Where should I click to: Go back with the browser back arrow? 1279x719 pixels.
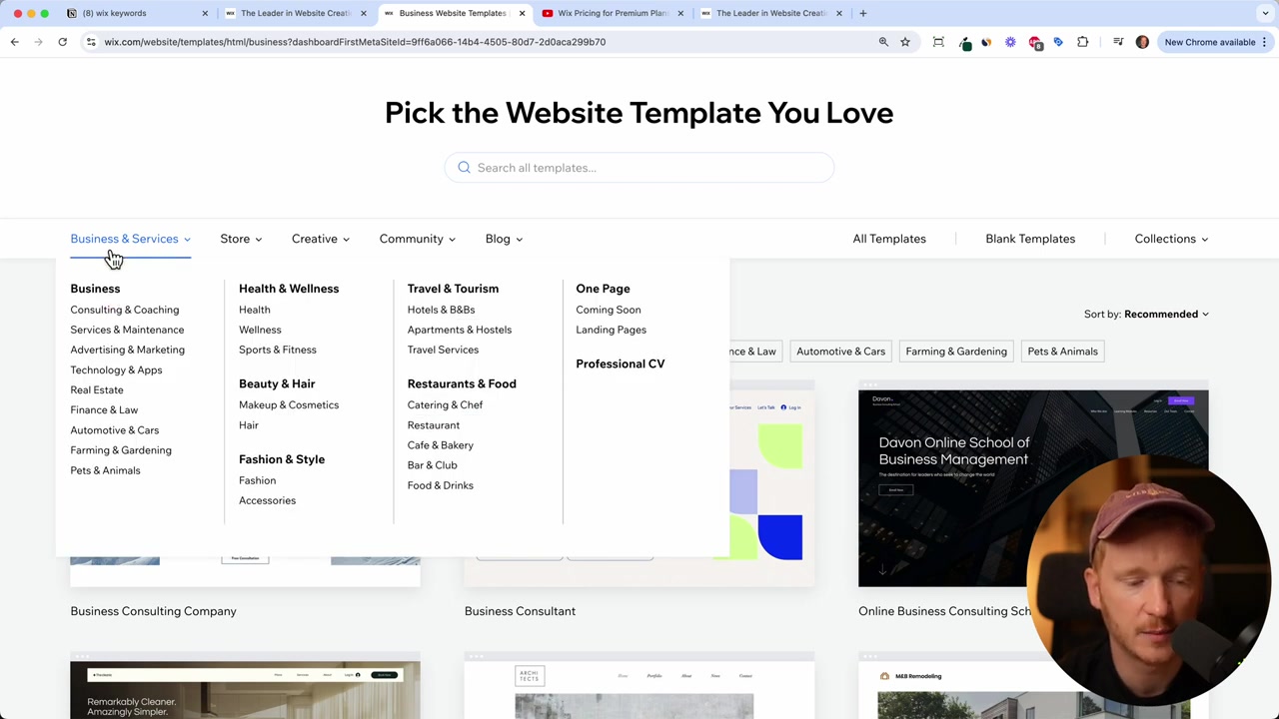pos(14,42)
